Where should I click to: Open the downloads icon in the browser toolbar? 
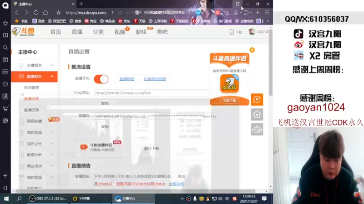(227, 13)
